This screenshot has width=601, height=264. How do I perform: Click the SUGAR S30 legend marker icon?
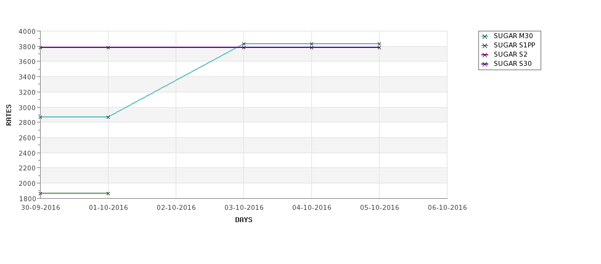pos(485,64)
